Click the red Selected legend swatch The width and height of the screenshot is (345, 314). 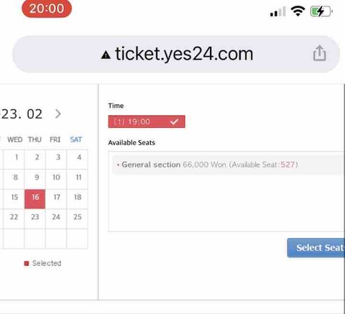pyautogui.click(x=27, y=264)
